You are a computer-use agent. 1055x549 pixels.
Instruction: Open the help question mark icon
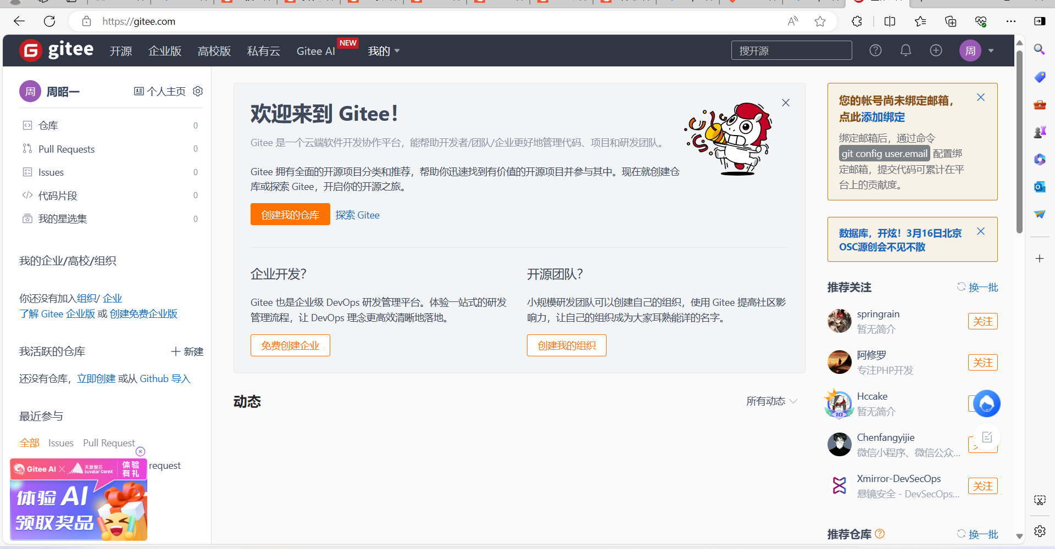[875, 51]
